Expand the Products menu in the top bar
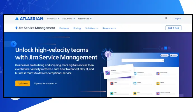The image size is (196, 112). (53, 18)
